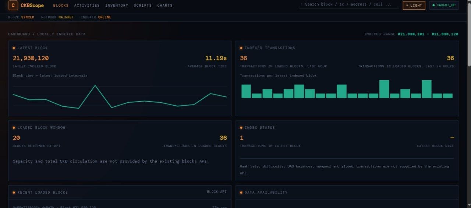Screen dimensions: 471x208
Task: Click the CAUGHT_UP status badge
Action: [x=444, y=5]
